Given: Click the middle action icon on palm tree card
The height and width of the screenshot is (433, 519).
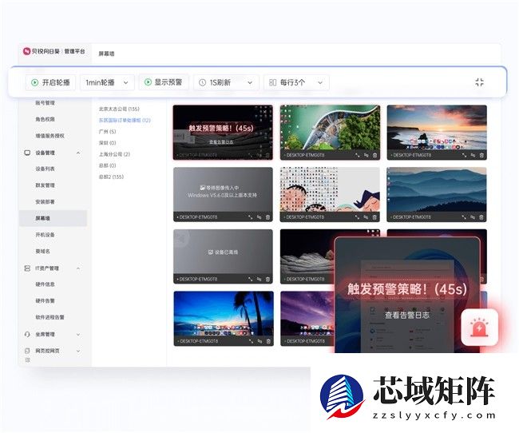Looking at the screenshot, I should pyautogui.click(x=259, y=341).
